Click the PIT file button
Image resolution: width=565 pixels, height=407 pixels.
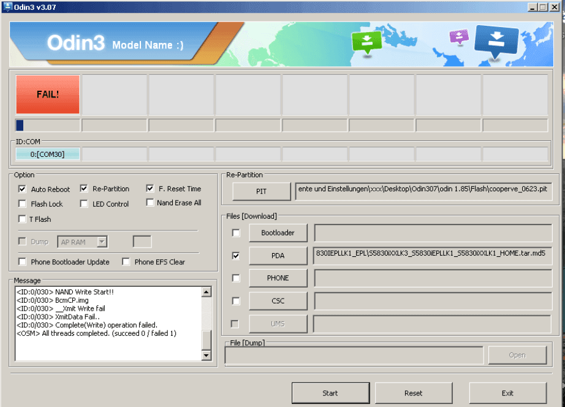[262, 191]
